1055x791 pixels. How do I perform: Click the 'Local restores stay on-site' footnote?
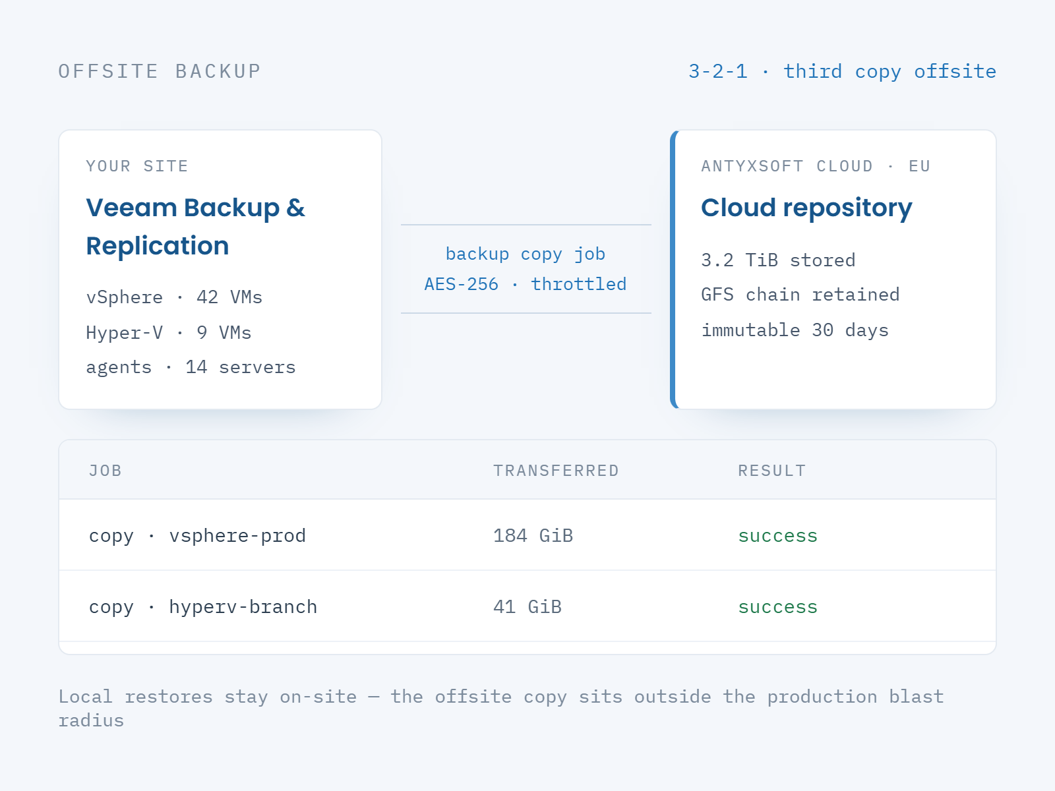point(501,708)
